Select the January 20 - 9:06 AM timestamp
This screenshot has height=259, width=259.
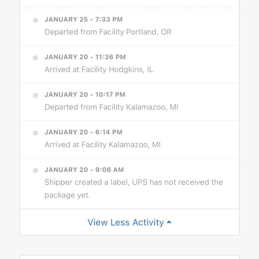click(84, 170)
